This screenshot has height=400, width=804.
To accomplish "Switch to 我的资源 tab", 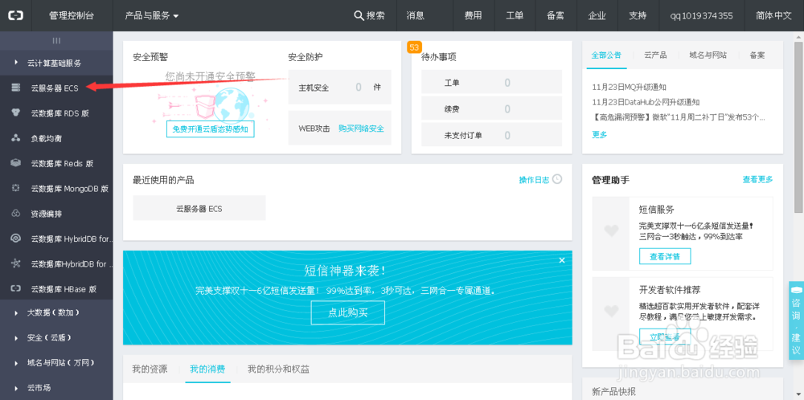I will point(150,369).
